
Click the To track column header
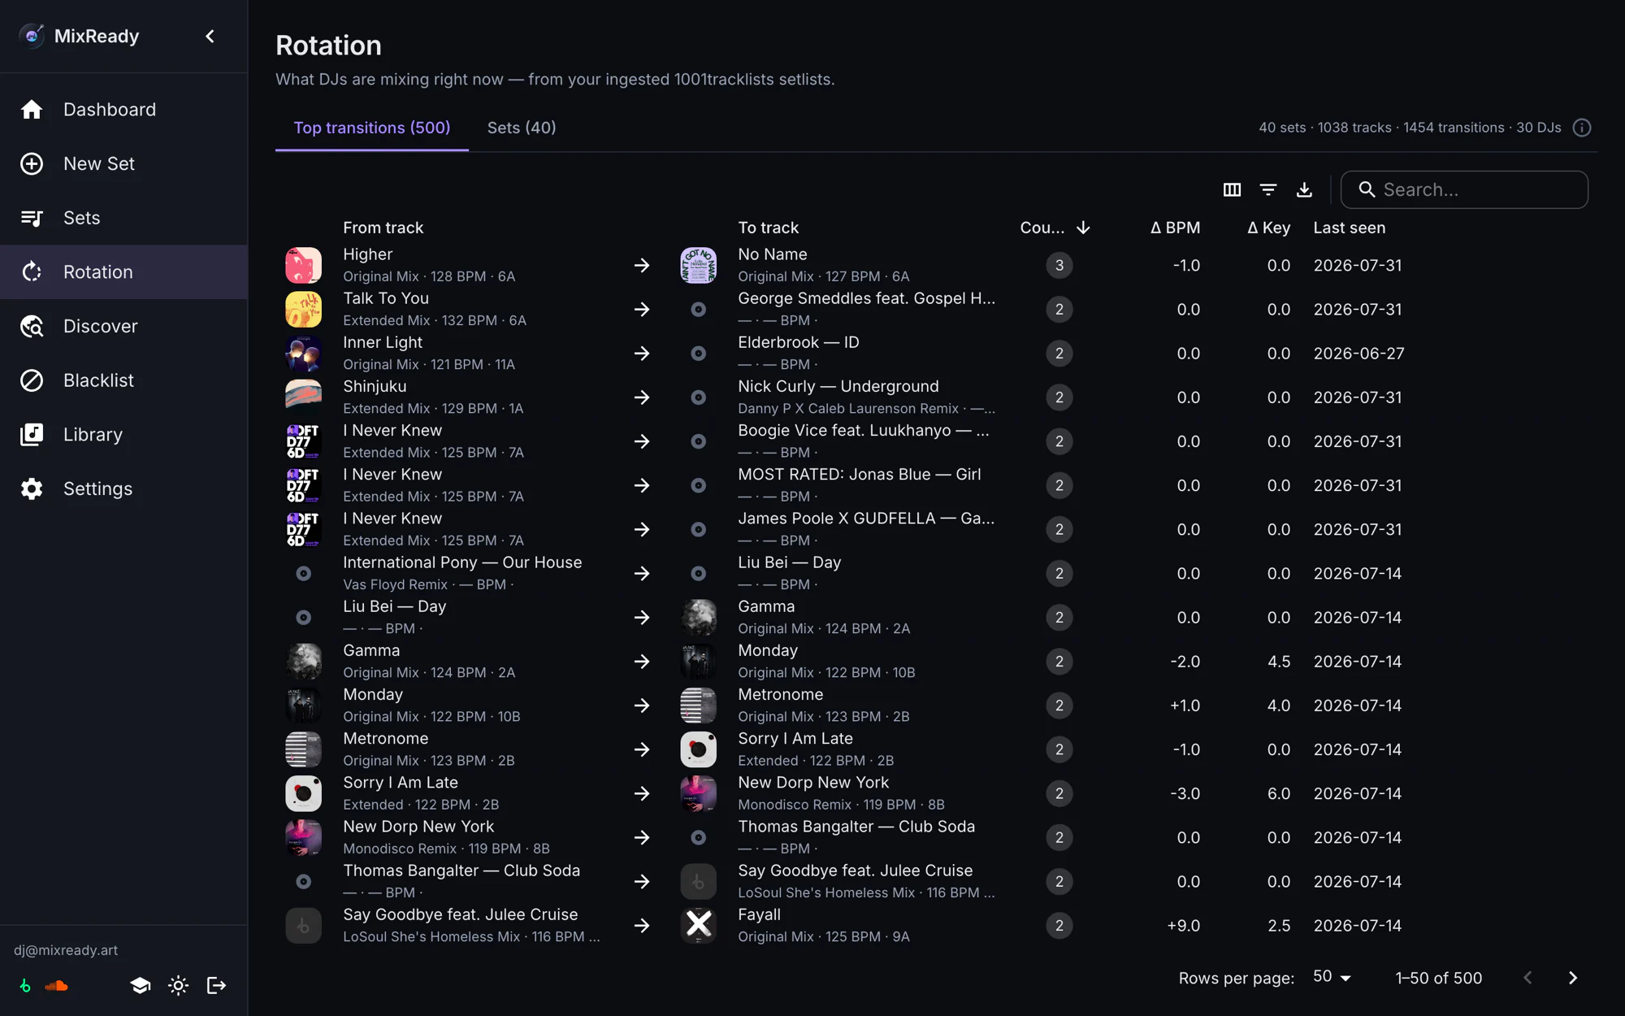click(768, 228)
